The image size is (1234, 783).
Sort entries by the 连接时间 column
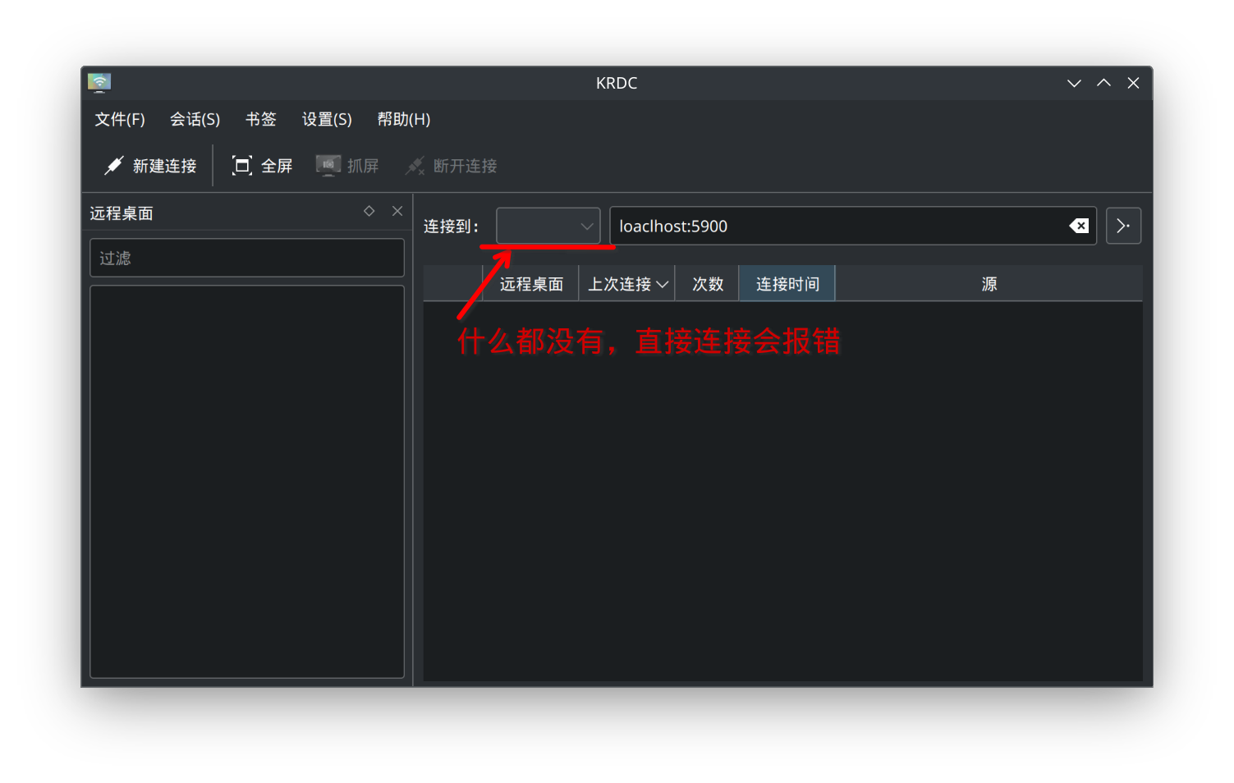click(x=787, y=283)
